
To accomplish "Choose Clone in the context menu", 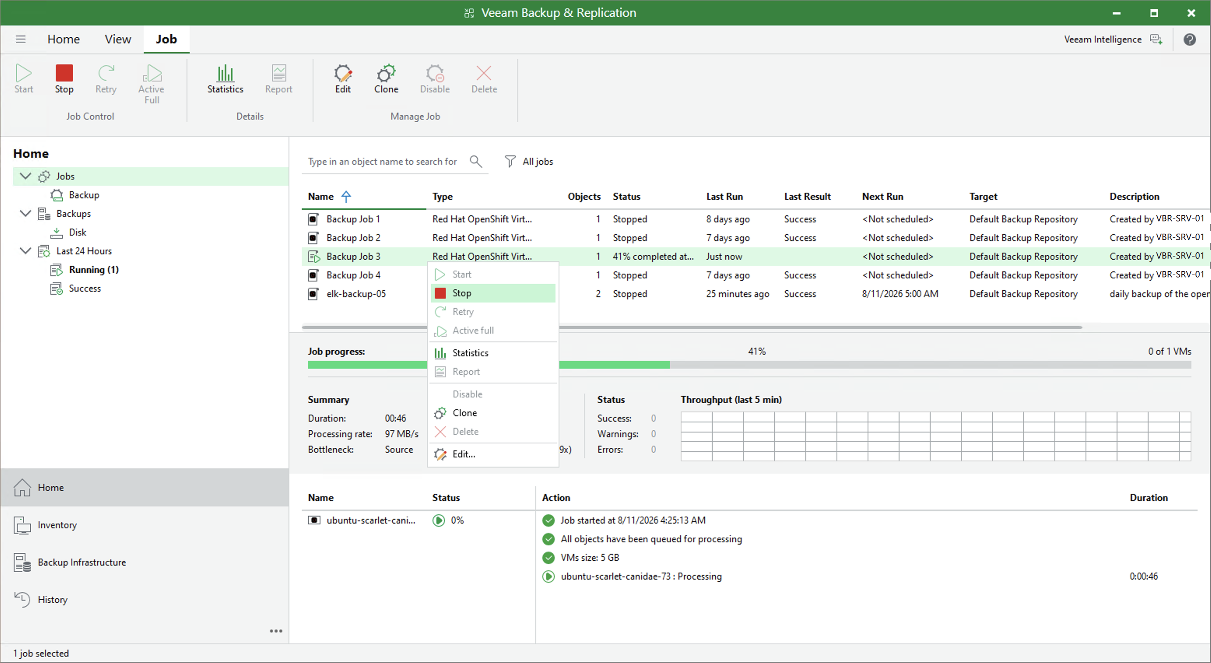I will pyautogui.click(x=493, y=413).
